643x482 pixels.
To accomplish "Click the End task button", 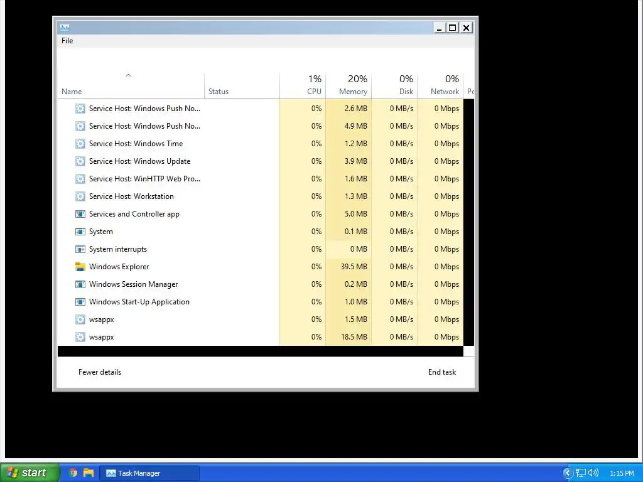I will (x=441, y=372).
